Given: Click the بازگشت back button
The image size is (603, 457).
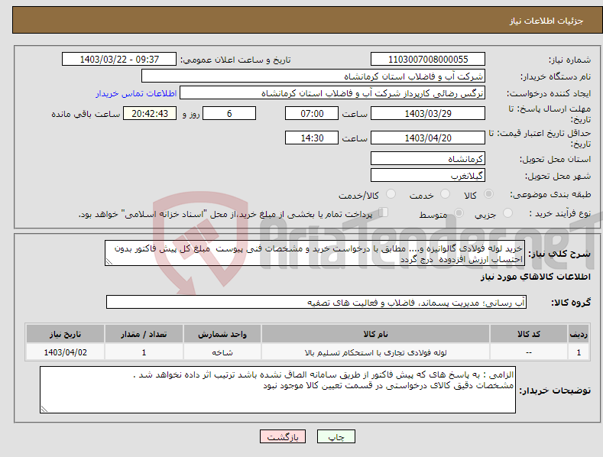Looking at the screenshot, I should tap(283, 436).
